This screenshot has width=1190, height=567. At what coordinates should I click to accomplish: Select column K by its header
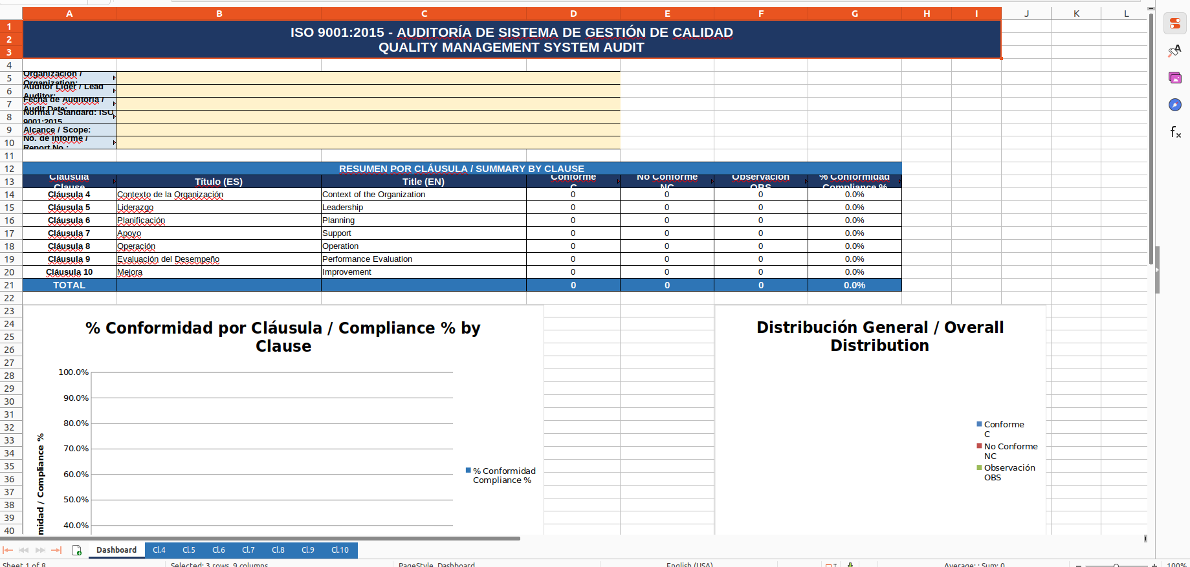click(x=1076, y=14)
